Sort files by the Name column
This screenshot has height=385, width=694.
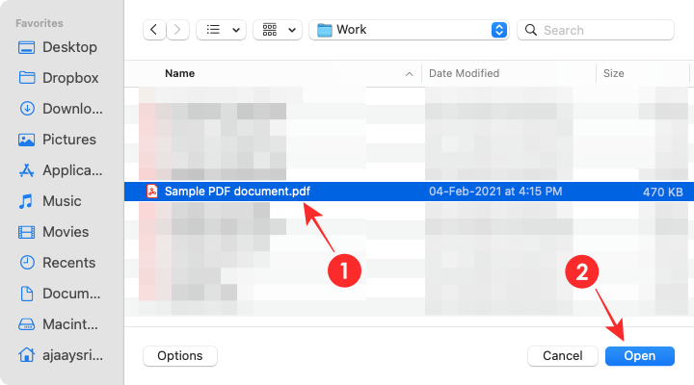pos(179,73)
